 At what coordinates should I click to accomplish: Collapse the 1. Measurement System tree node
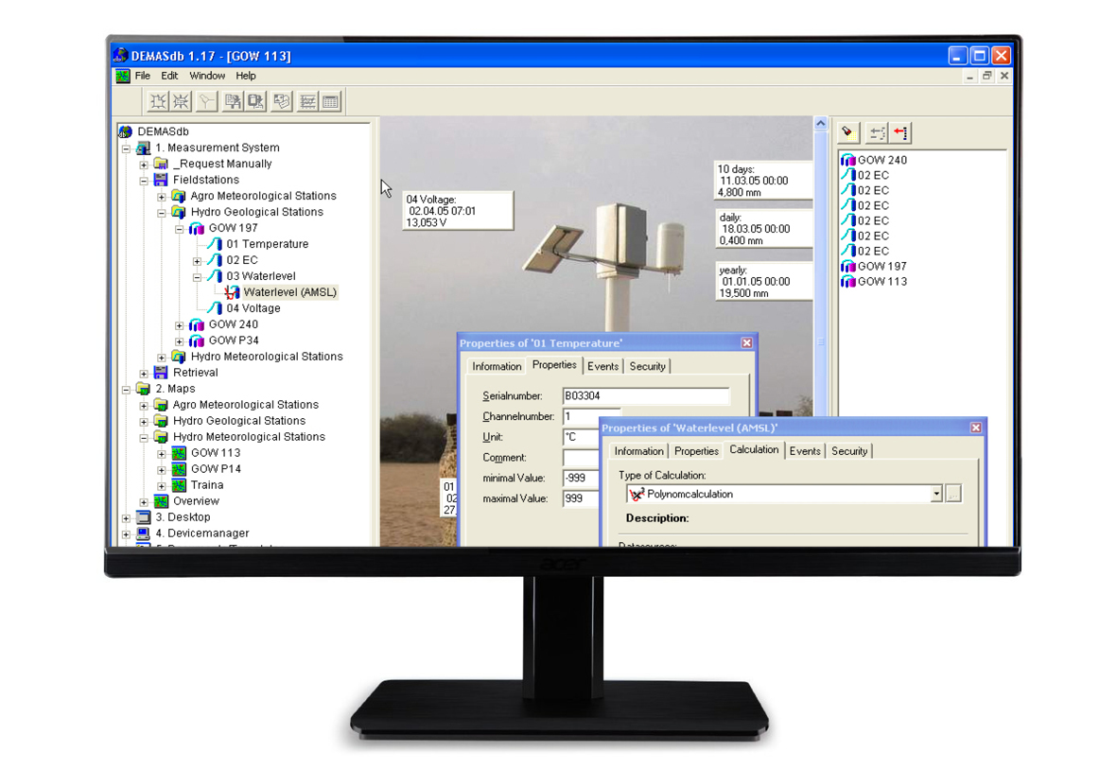tap(126, 149)
